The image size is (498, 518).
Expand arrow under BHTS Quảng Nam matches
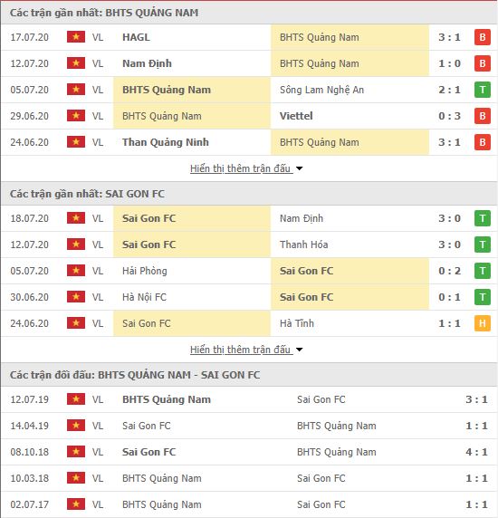[299, 168]
